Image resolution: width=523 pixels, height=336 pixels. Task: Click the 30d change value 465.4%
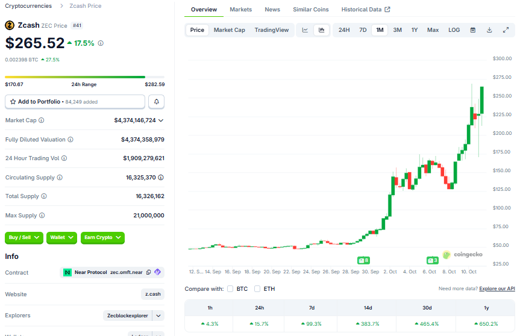[427, 324]
